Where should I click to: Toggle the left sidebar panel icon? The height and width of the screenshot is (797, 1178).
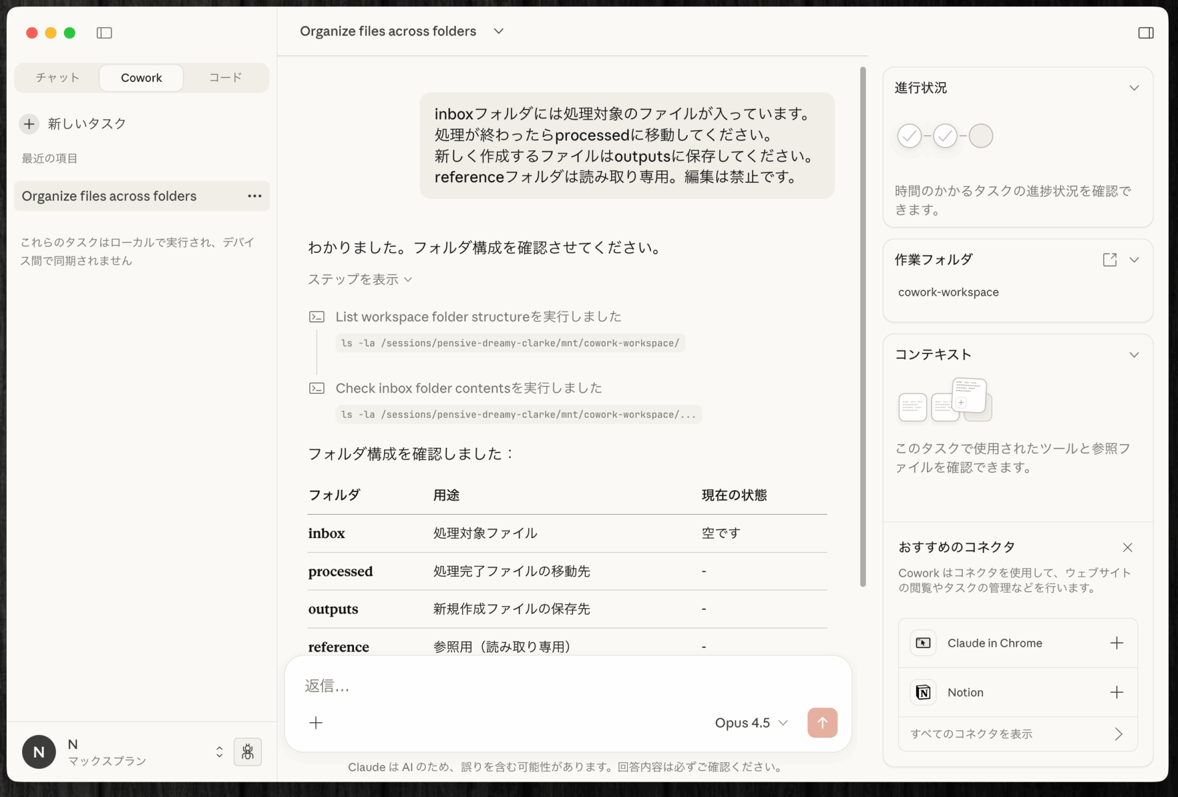[x=104, y=33]
